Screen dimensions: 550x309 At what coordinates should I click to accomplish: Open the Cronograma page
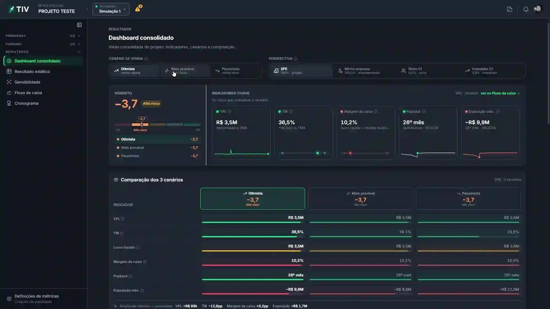(43, 103)
